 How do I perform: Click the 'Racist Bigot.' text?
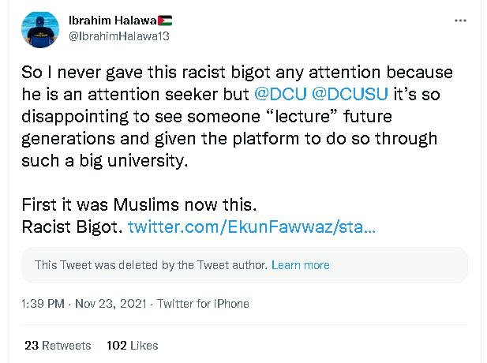pyautogui.click(x=73, y=227)
